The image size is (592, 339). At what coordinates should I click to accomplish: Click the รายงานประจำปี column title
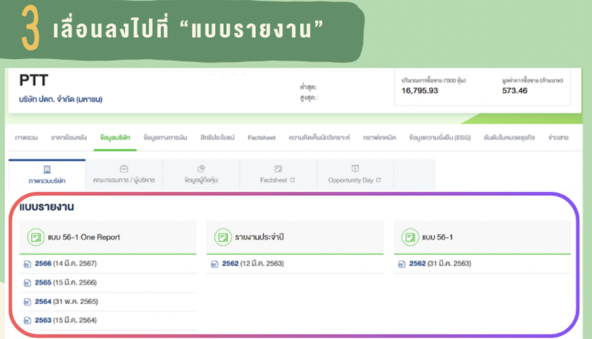259,238
